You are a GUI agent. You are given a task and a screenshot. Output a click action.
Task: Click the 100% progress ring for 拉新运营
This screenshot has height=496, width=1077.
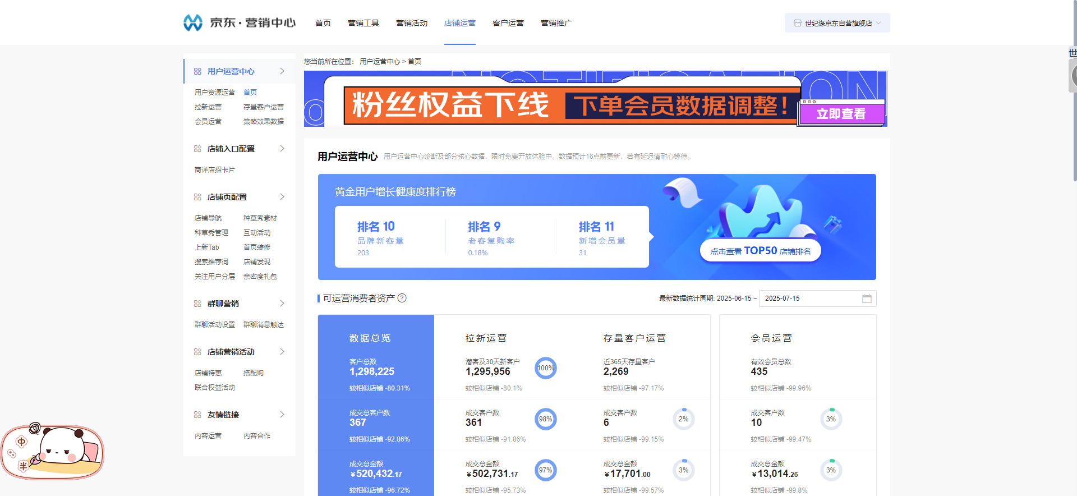tap(545, 368)
